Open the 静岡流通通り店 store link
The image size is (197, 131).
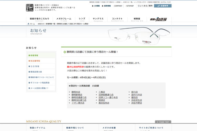(79, 97)
